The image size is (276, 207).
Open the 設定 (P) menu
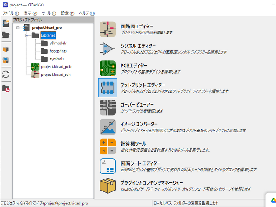(68, 13)
